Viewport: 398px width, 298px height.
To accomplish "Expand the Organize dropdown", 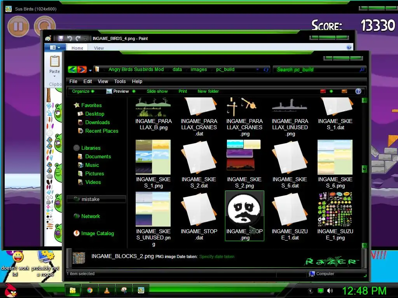I will coord(83,91).
